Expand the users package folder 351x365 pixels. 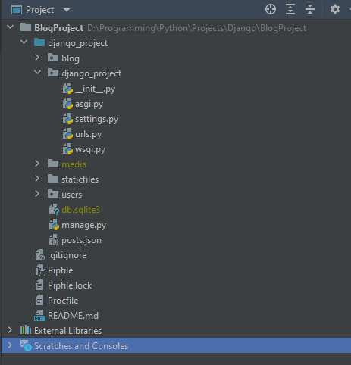pyautogui.click(x=37, y=194)
